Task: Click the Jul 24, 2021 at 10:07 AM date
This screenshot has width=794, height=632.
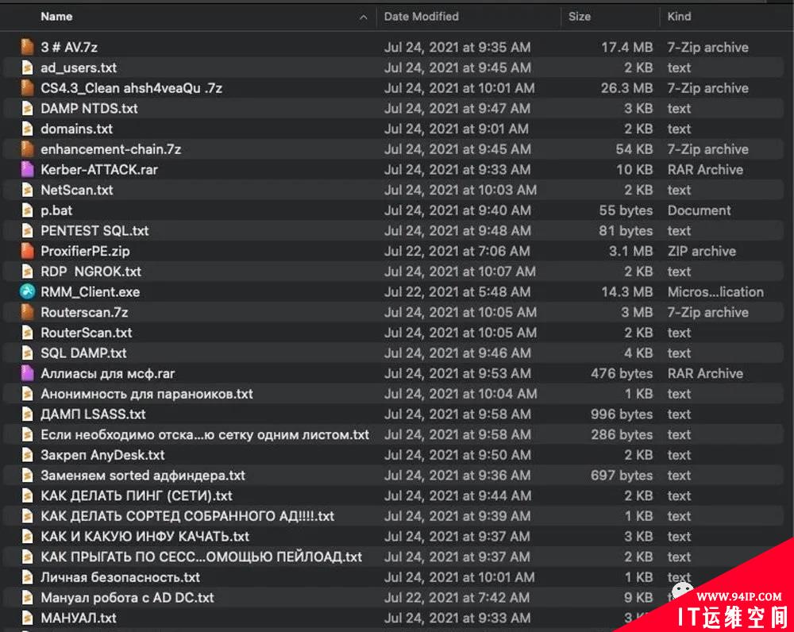Action: point(460,272)
